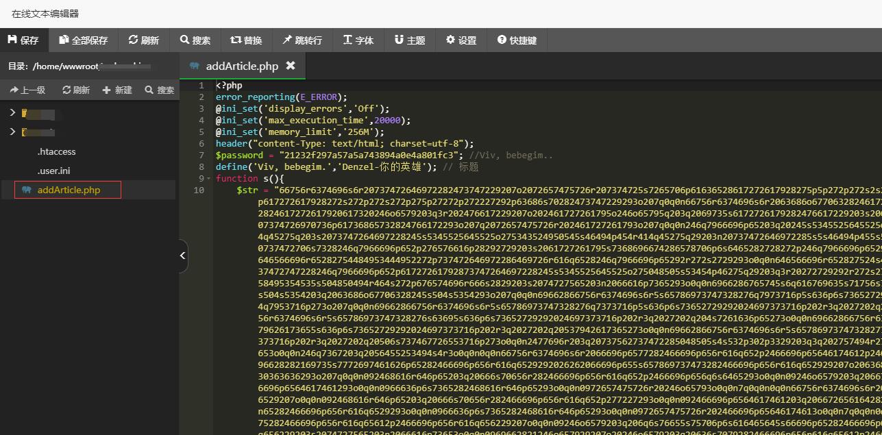Viewport: 882px width, 435px height.
Task: Open the 搜索 search tool in the top toolbar
Action: tap(195, 40)
